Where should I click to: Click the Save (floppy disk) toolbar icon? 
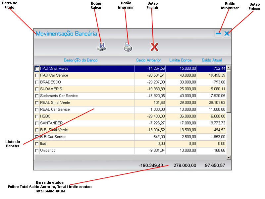click(102, 47)
